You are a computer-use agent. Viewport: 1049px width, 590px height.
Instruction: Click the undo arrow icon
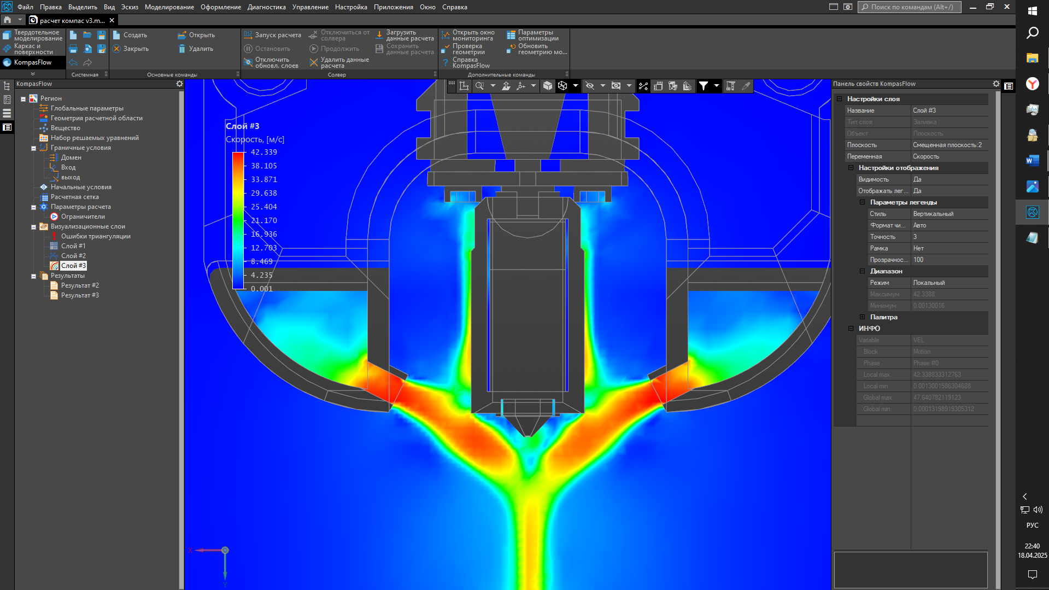tap(73, 62)
